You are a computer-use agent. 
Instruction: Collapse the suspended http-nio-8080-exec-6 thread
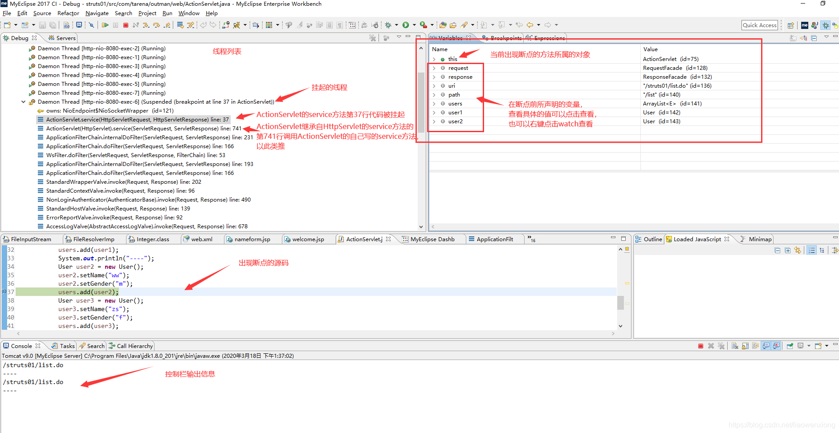(x=23, y=102)
